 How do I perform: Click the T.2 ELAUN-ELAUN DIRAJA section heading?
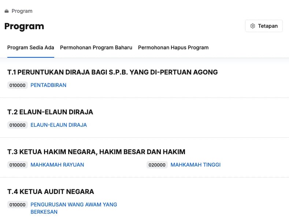(x=50, y=112)
